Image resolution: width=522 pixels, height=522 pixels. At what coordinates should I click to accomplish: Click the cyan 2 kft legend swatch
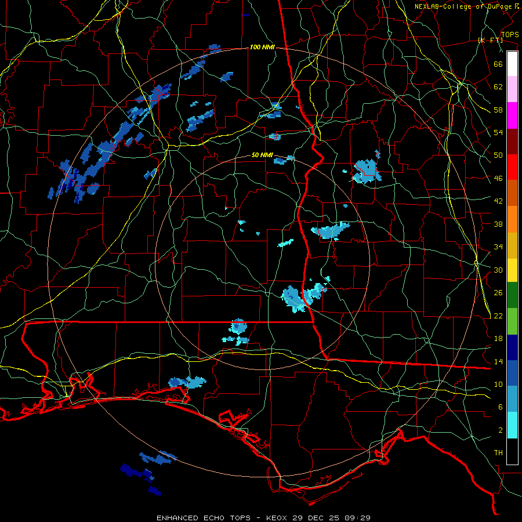point(512,425)
